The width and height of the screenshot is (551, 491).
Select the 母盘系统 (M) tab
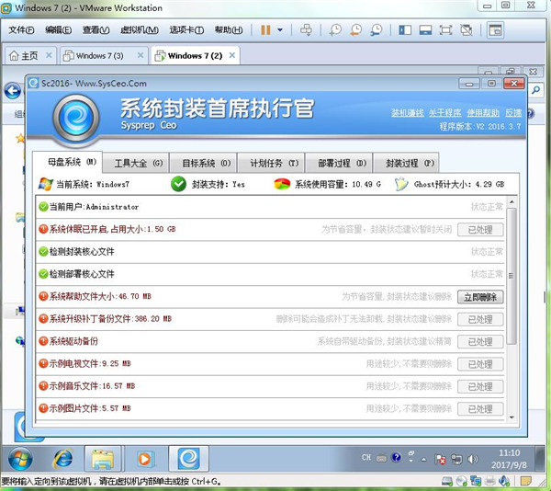(67, 162)
